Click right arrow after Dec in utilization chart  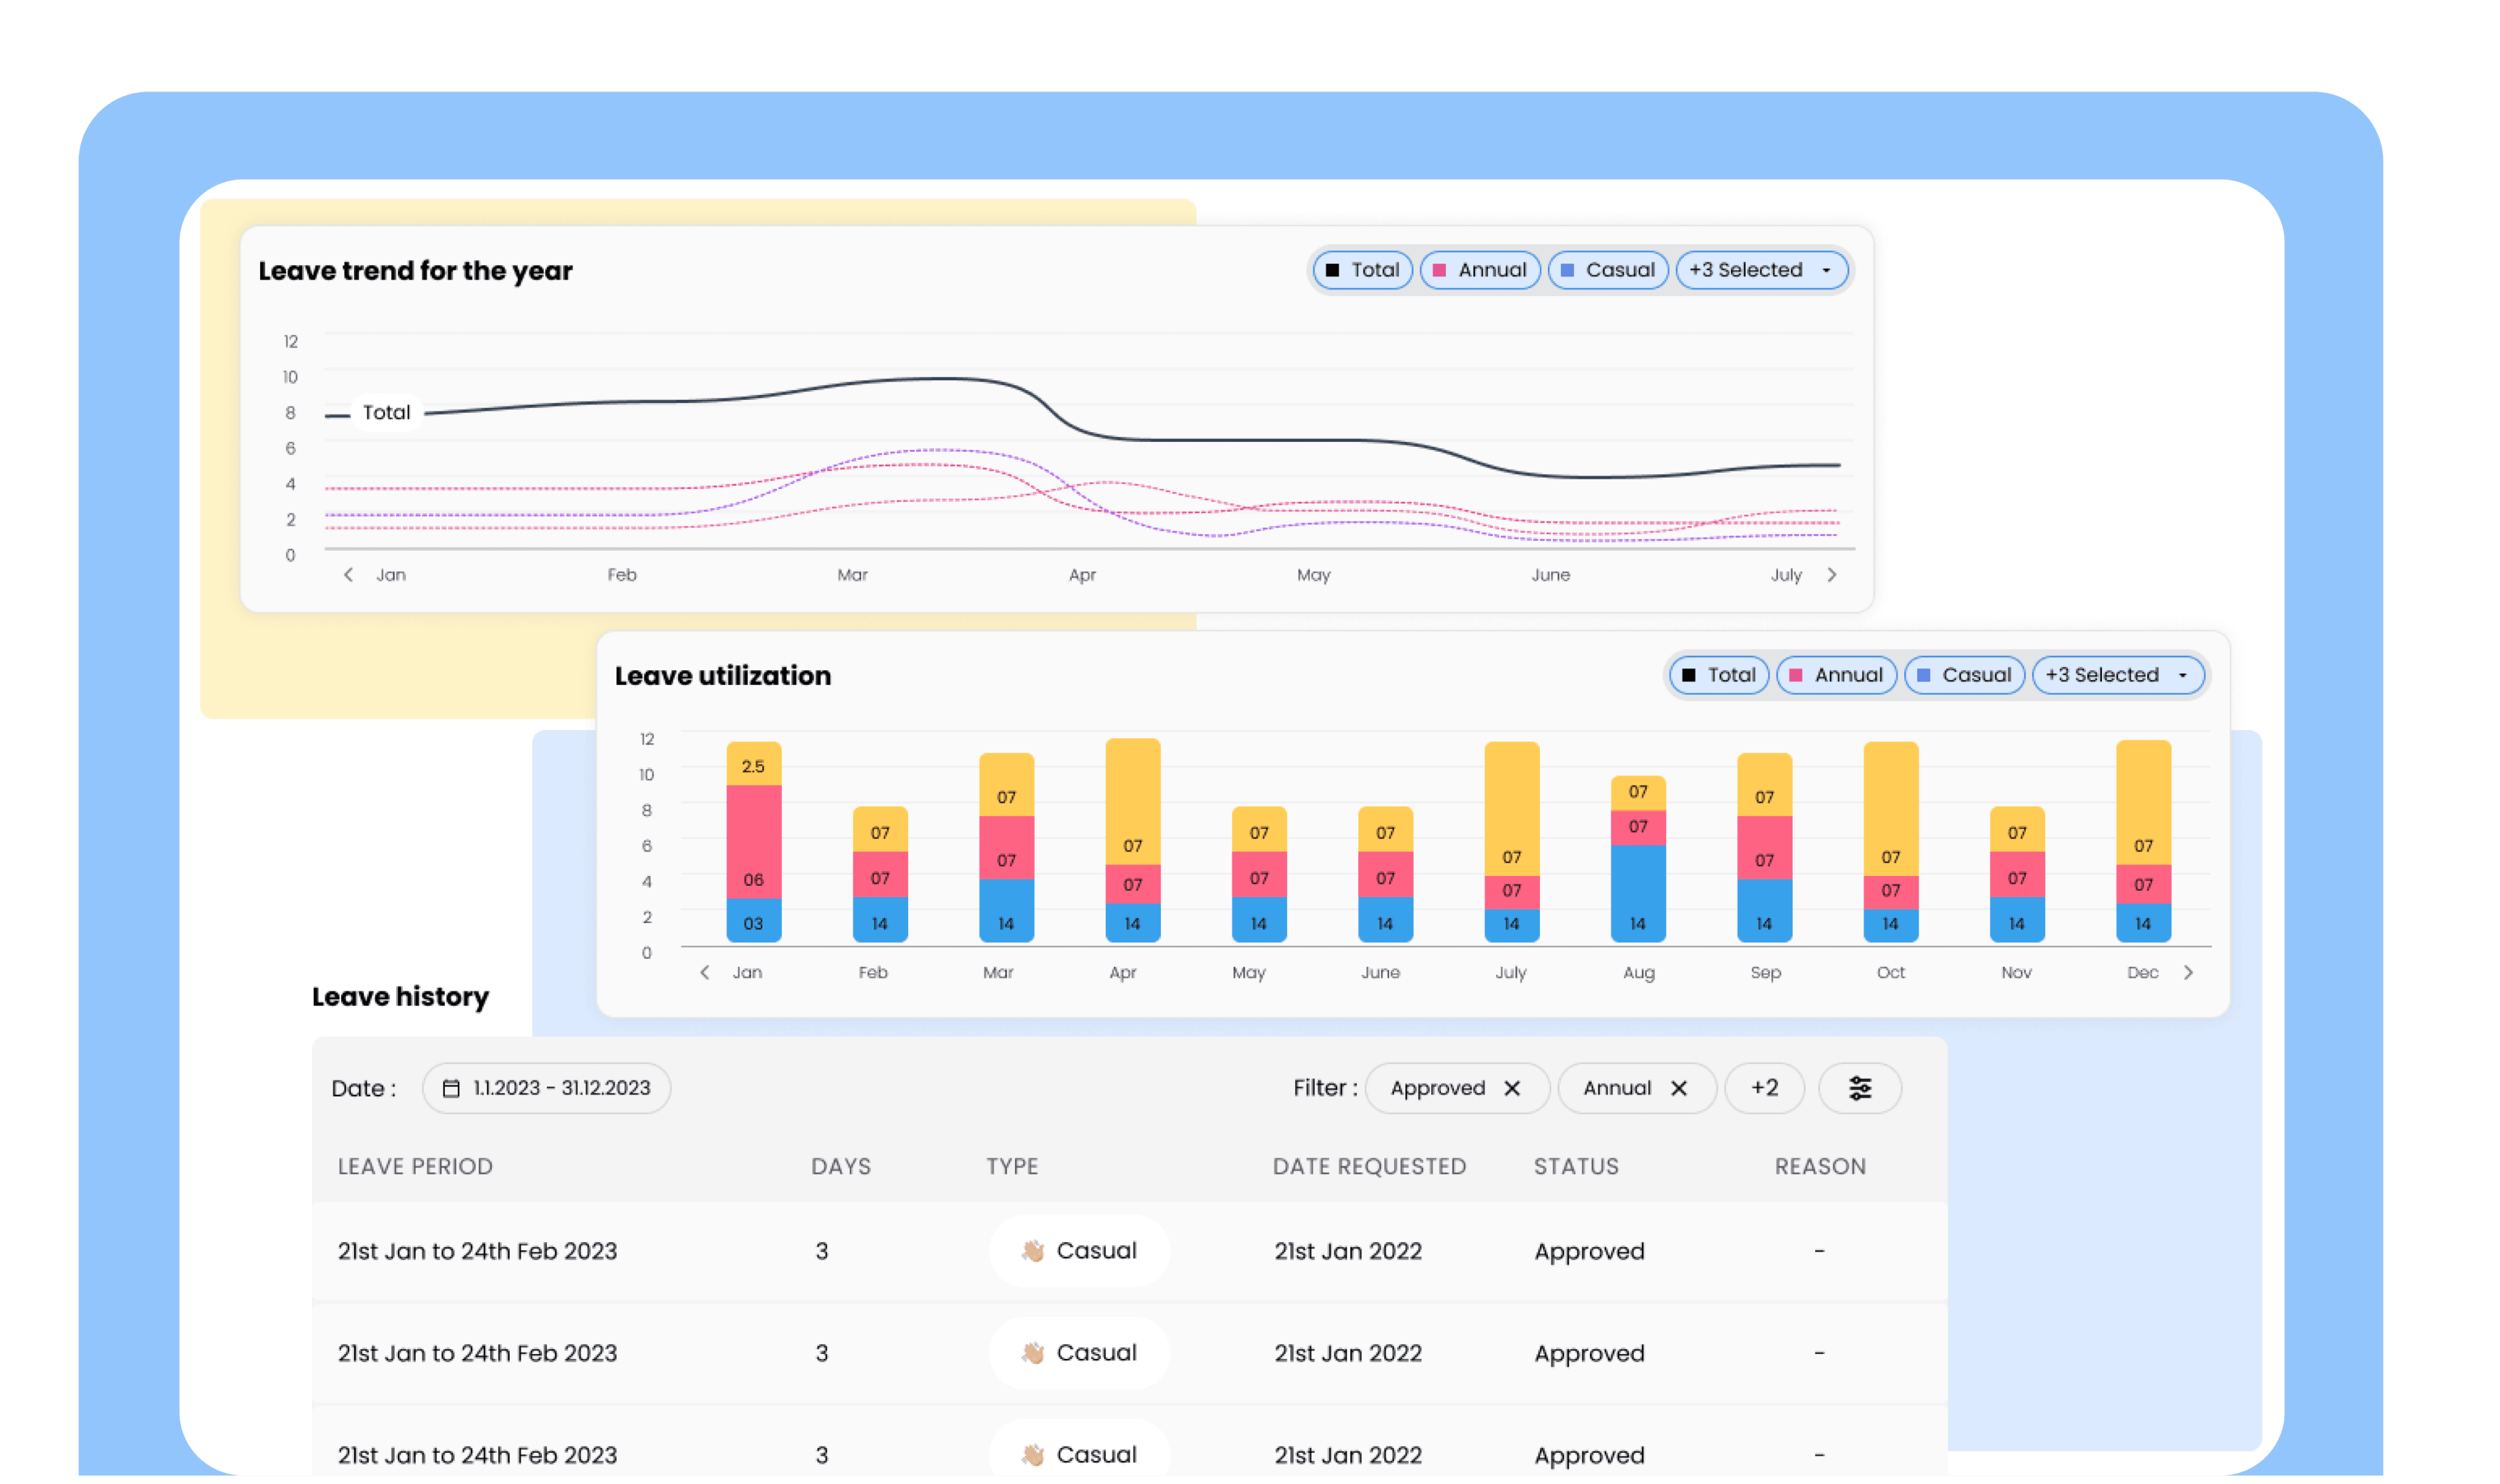[2188, 972]
